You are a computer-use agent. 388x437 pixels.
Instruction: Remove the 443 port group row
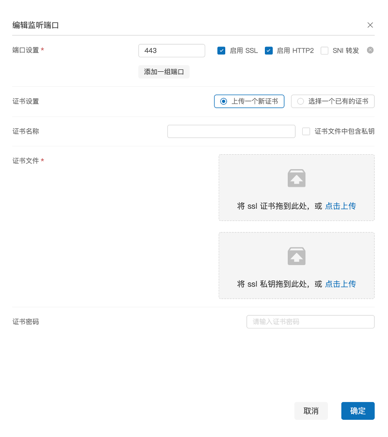coord(370,50)
